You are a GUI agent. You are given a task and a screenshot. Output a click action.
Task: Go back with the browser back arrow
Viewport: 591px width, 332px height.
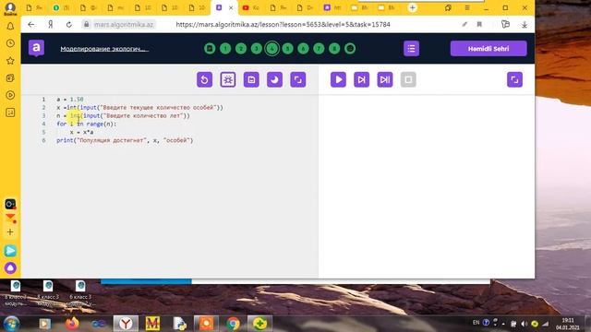pyautogui.click(x=31, y=25)
